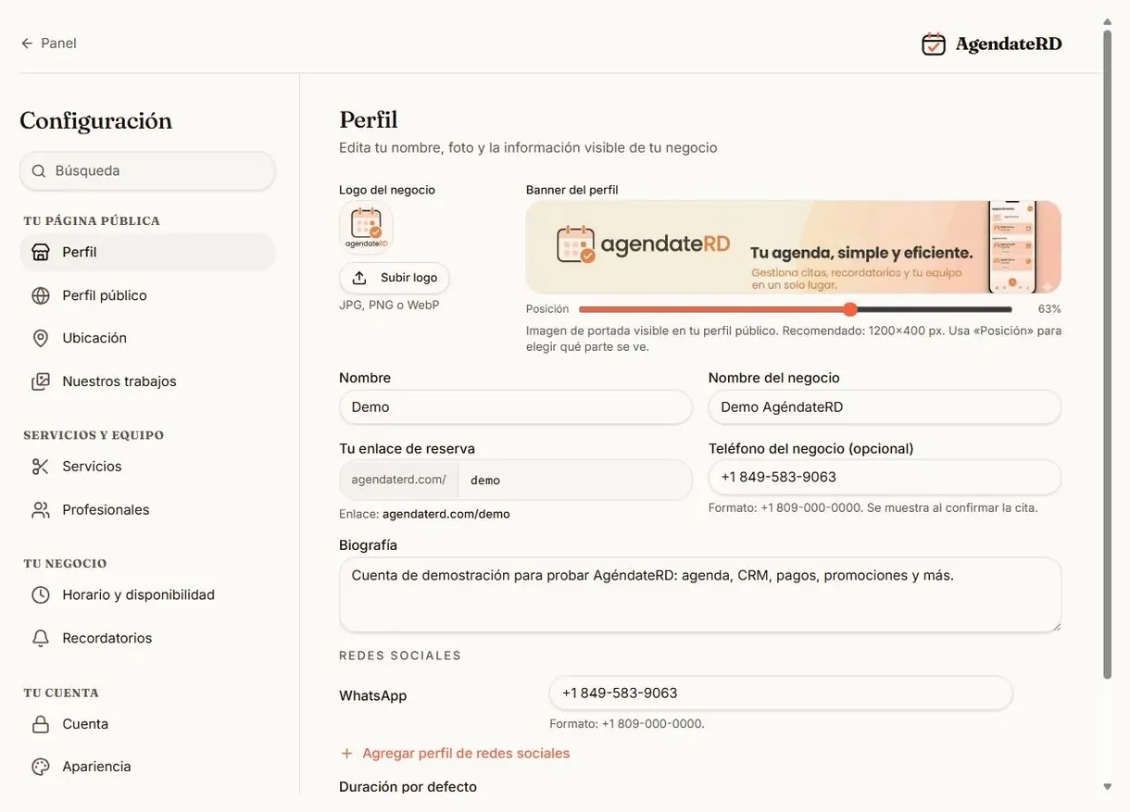Click the Duración por defecto label
Image resolution: width=1130 pixels, height=812 pixels.
pyautogui.click(x=408, y=787)
